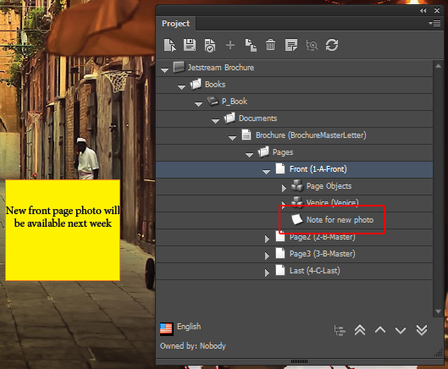Viewport: 448px width, 369px height.
Task: Click the refresh project icon
Action: click(x=332, y=45)
